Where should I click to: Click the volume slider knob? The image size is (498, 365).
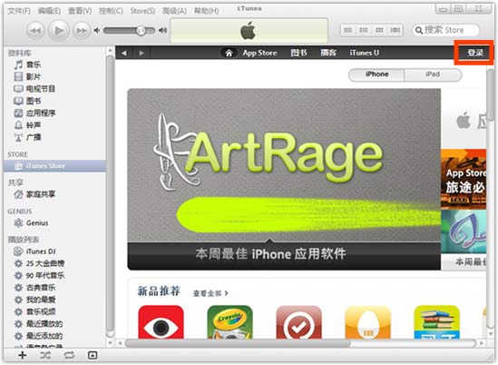[x=142, y=31]
